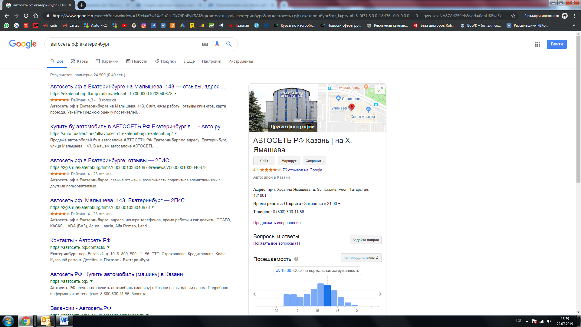
Task: Reload the current page
Action: click(x=26, y=16)
